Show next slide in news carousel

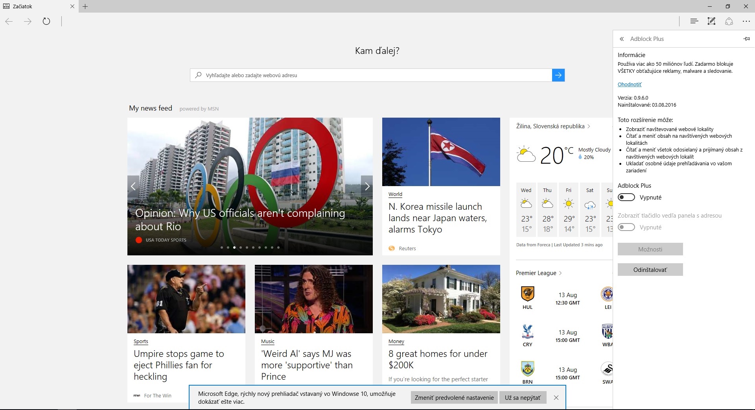click(367, 187)
